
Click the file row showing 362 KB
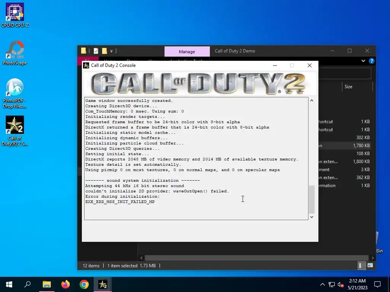pos(345,178)
